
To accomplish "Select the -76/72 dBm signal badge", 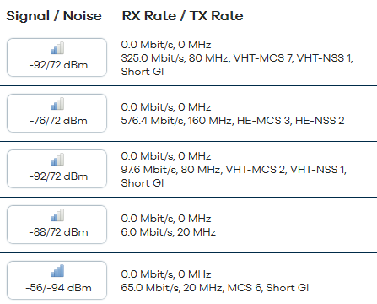I will pyautogui.click(x=57, y=113).
